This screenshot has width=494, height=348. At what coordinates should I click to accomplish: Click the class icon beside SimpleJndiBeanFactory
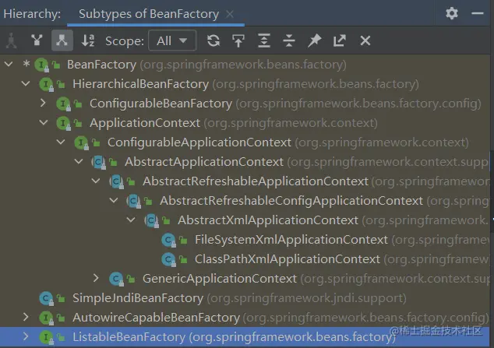tap(46, 298)
